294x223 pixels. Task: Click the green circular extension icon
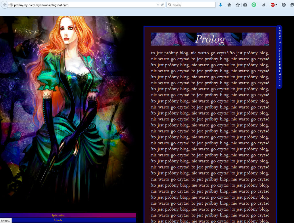[x=254, y=5]
